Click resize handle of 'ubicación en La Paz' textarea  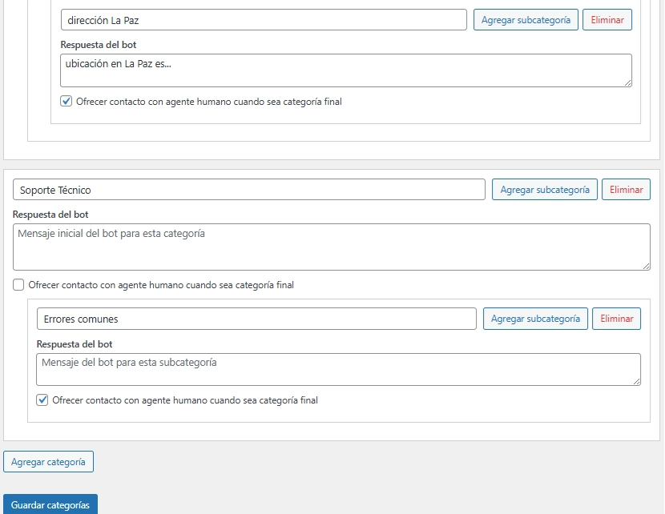(627, 82)
